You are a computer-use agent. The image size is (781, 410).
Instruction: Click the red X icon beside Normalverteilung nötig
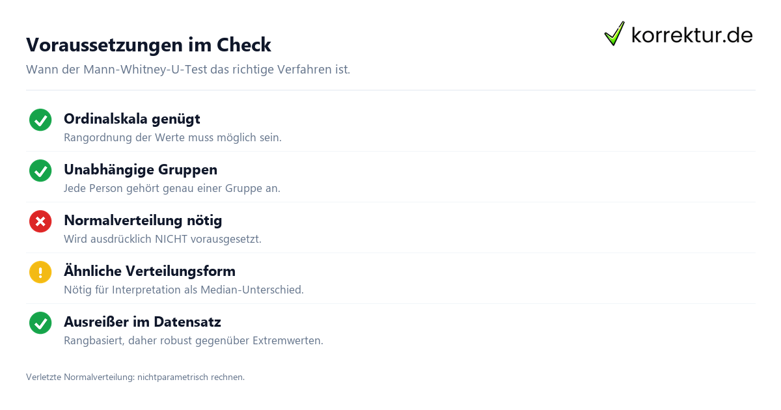(40, 222)
